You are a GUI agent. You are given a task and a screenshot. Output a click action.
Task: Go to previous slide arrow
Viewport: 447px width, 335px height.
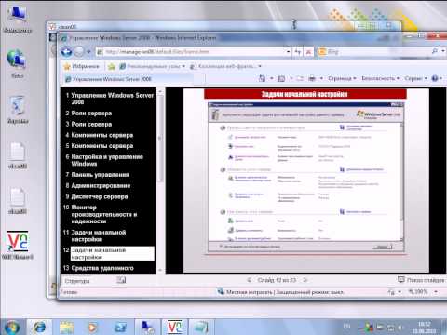(249, 280)
